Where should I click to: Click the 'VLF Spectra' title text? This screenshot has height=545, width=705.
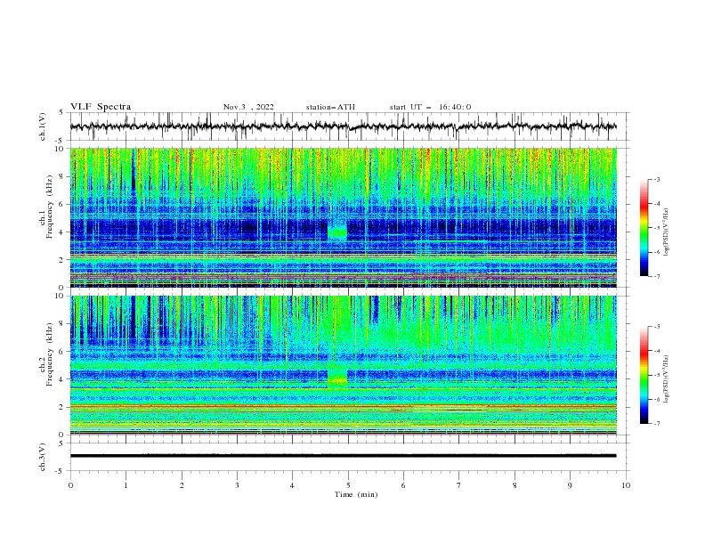click(x=101, y=107)
